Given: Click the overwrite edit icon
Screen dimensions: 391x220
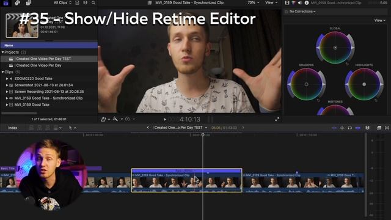Looking at the screenshot, I should [56, 128].
